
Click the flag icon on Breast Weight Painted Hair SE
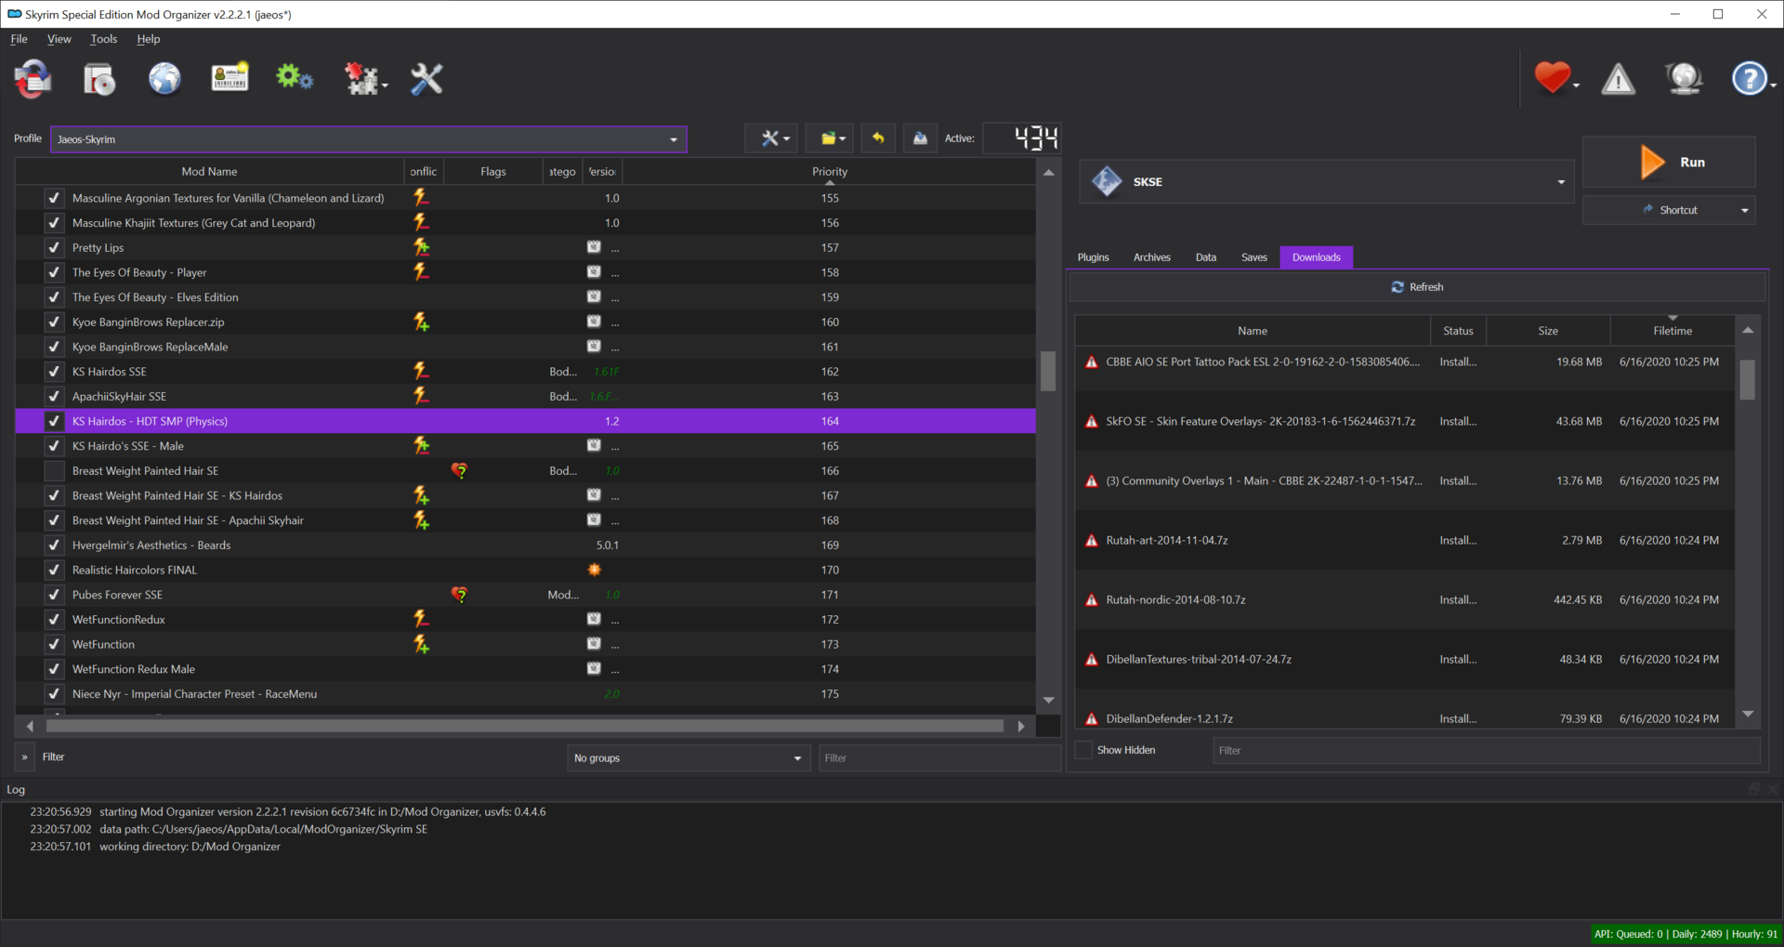459,471
